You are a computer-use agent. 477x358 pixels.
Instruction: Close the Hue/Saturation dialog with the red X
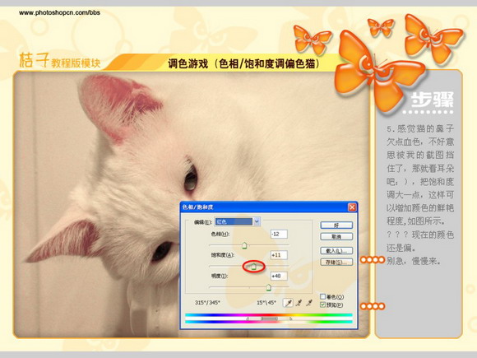352,207
